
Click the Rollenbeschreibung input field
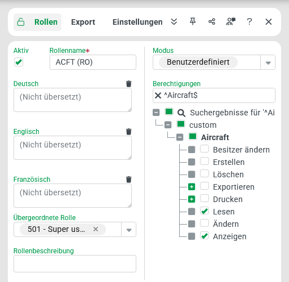75,263
